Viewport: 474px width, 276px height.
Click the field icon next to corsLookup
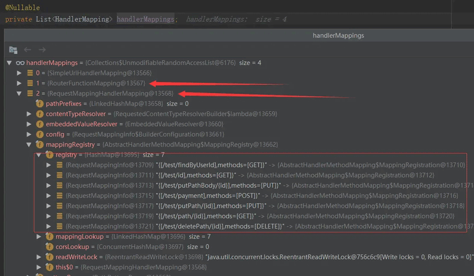pos(49,247)
